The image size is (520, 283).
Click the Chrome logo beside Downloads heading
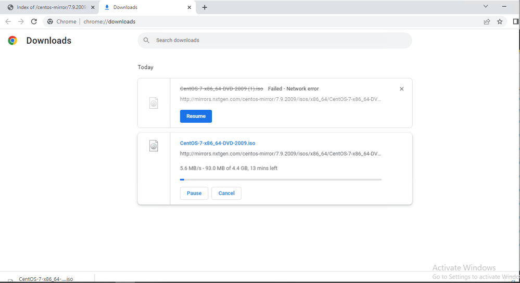[12, 41]
